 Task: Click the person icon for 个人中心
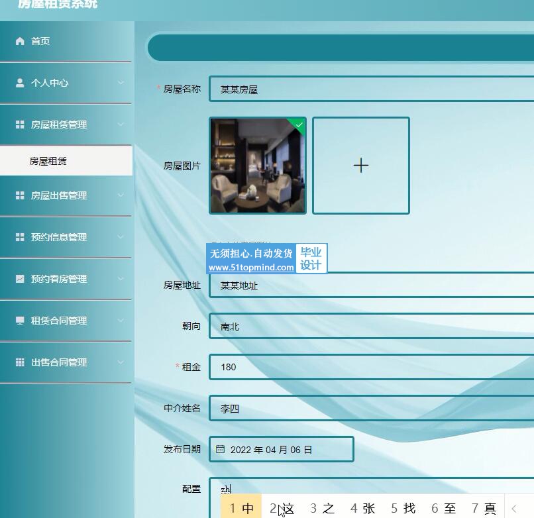point(20,83)
